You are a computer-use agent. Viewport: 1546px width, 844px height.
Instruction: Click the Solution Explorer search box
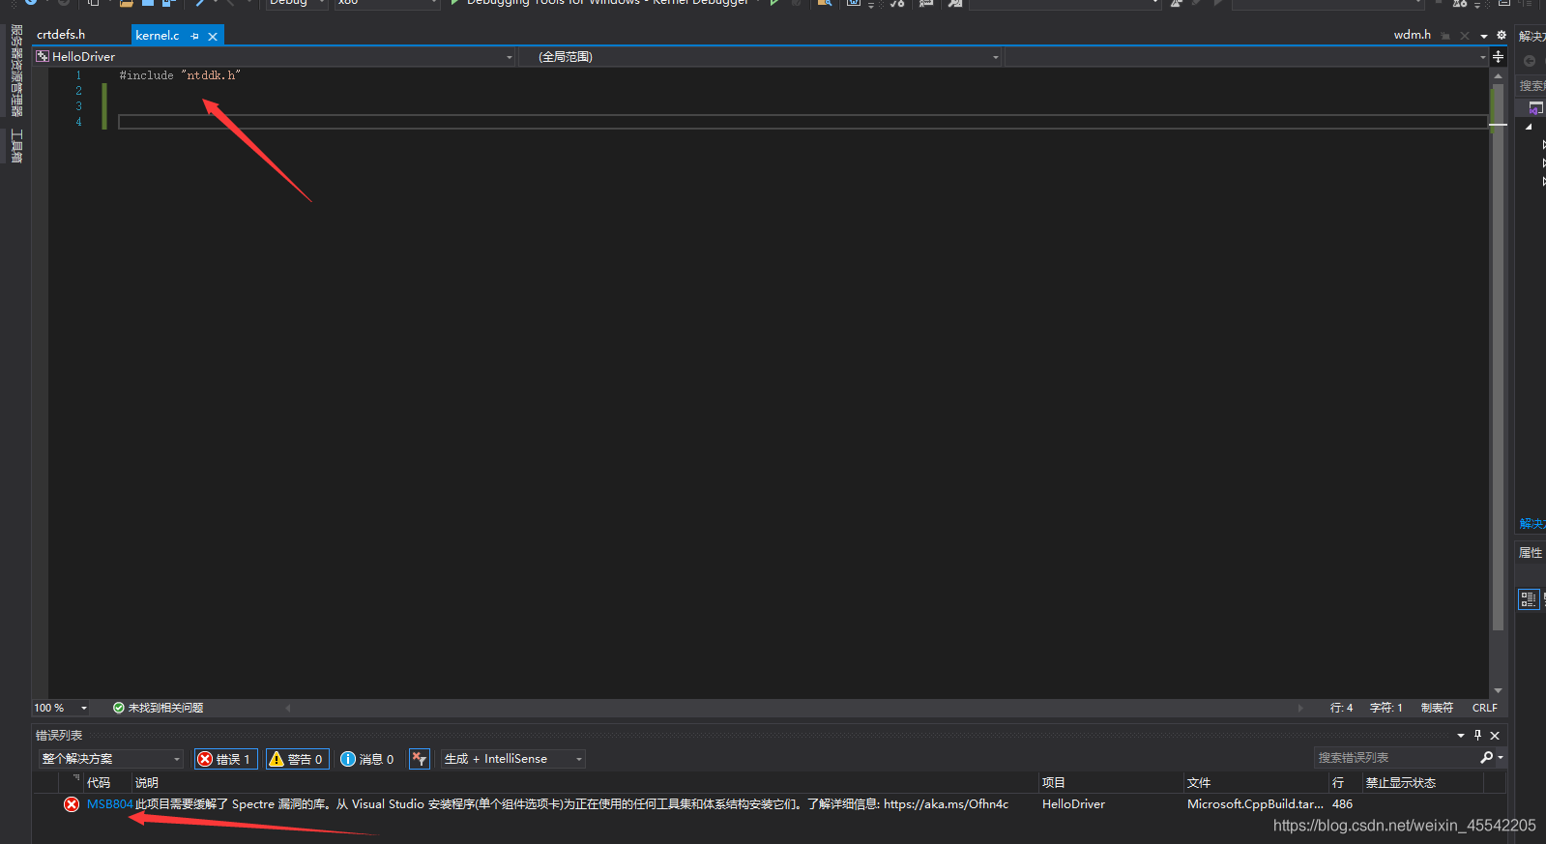coord(1531,86)
